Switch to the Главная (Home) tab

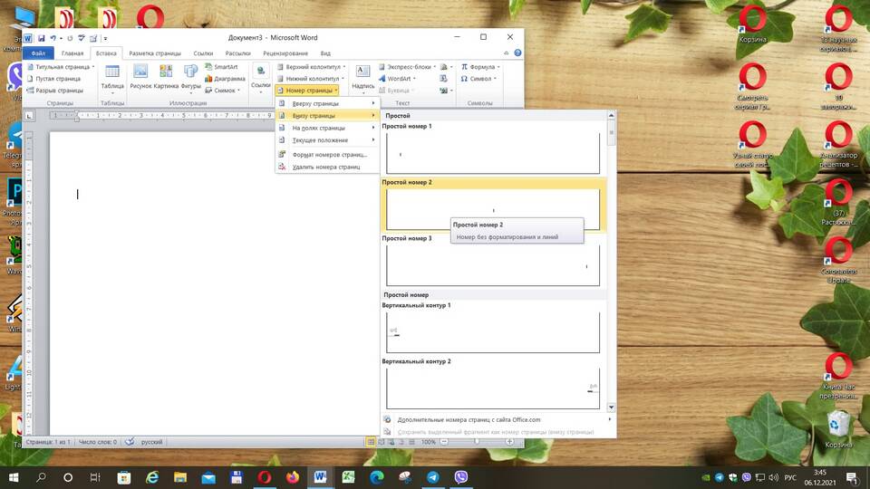[72, 53]
